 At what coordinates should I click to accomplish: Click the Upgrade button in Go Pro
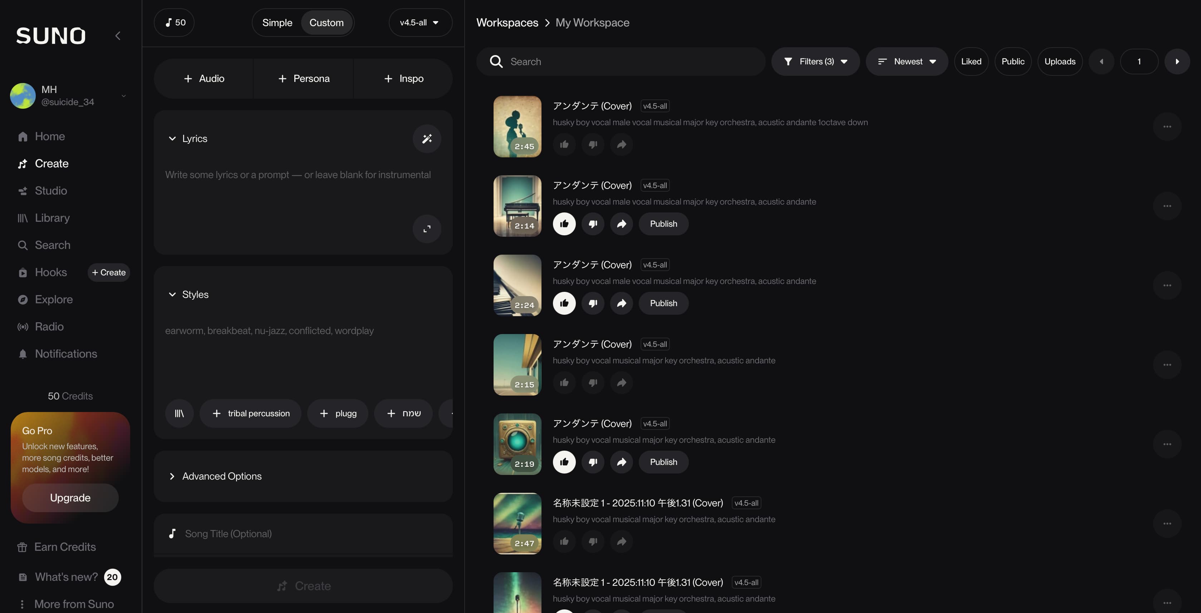pyautogui.click(x=70, y=497)
